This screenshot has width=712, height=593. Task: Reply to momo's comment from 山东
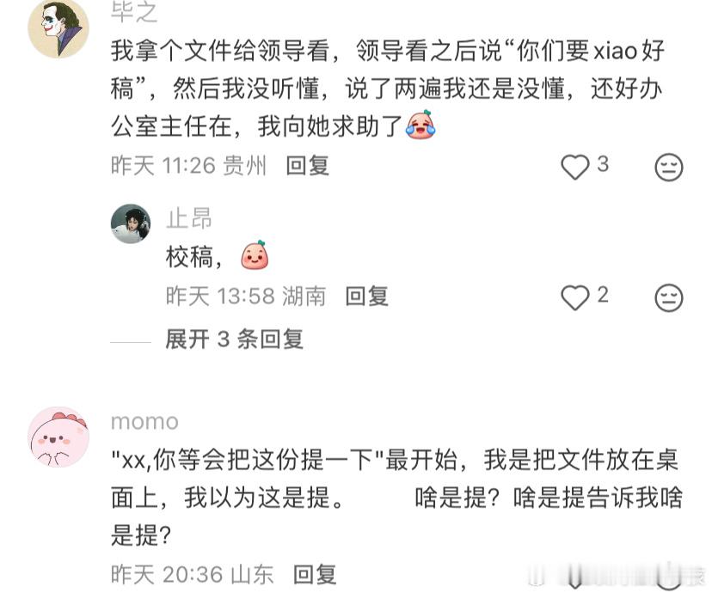click(x=315, y=575)
